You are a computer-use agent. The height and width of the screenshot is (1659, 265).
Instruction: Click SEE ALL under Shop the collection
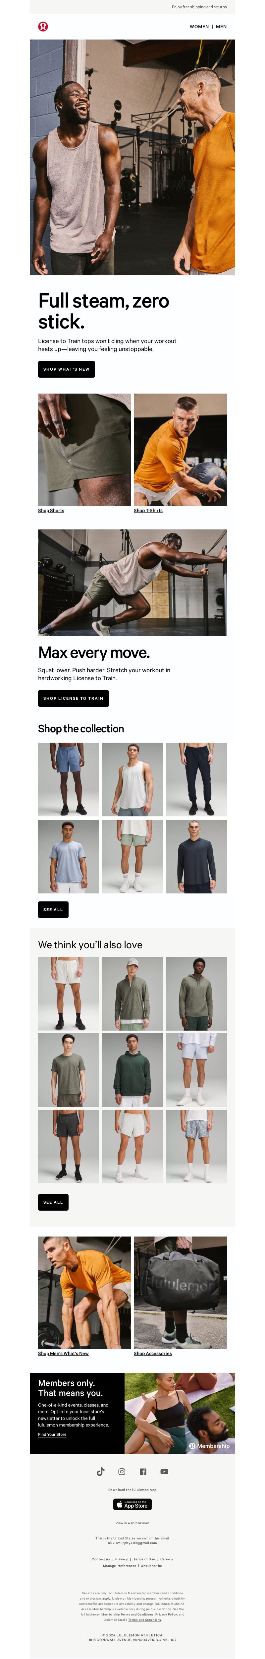coord(53,909)
